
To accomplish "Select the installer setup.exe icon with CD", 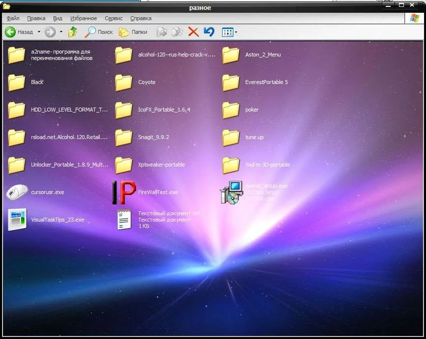I will coord(231,192).
